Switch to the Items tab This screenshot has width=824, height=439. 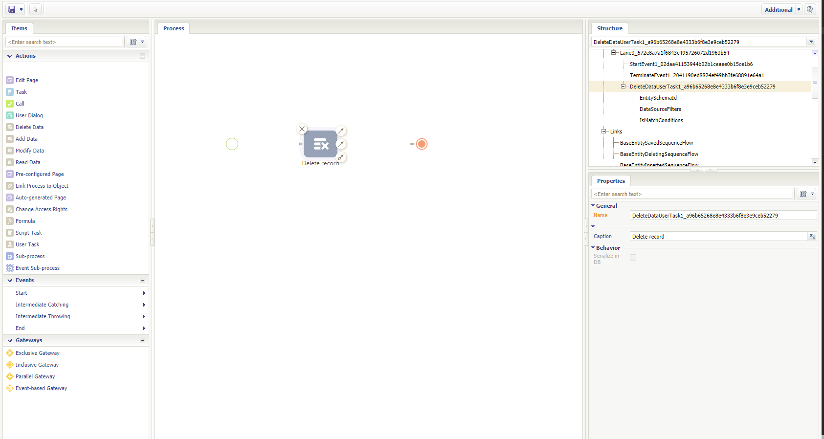tap(19, 28)
